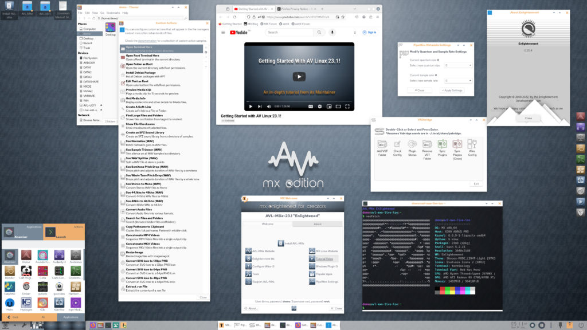Image resolution: width=587 pixels, height=330 pixels.
Task: Open Popular Apps in MX Welcome
Action: click(321, 274)
